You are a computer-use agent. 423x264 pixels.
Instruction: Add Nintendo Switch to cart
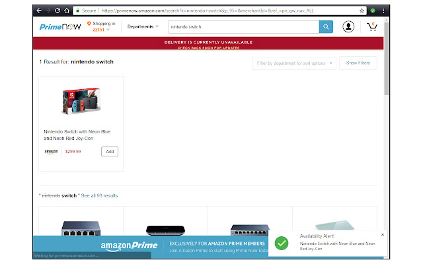110,151
